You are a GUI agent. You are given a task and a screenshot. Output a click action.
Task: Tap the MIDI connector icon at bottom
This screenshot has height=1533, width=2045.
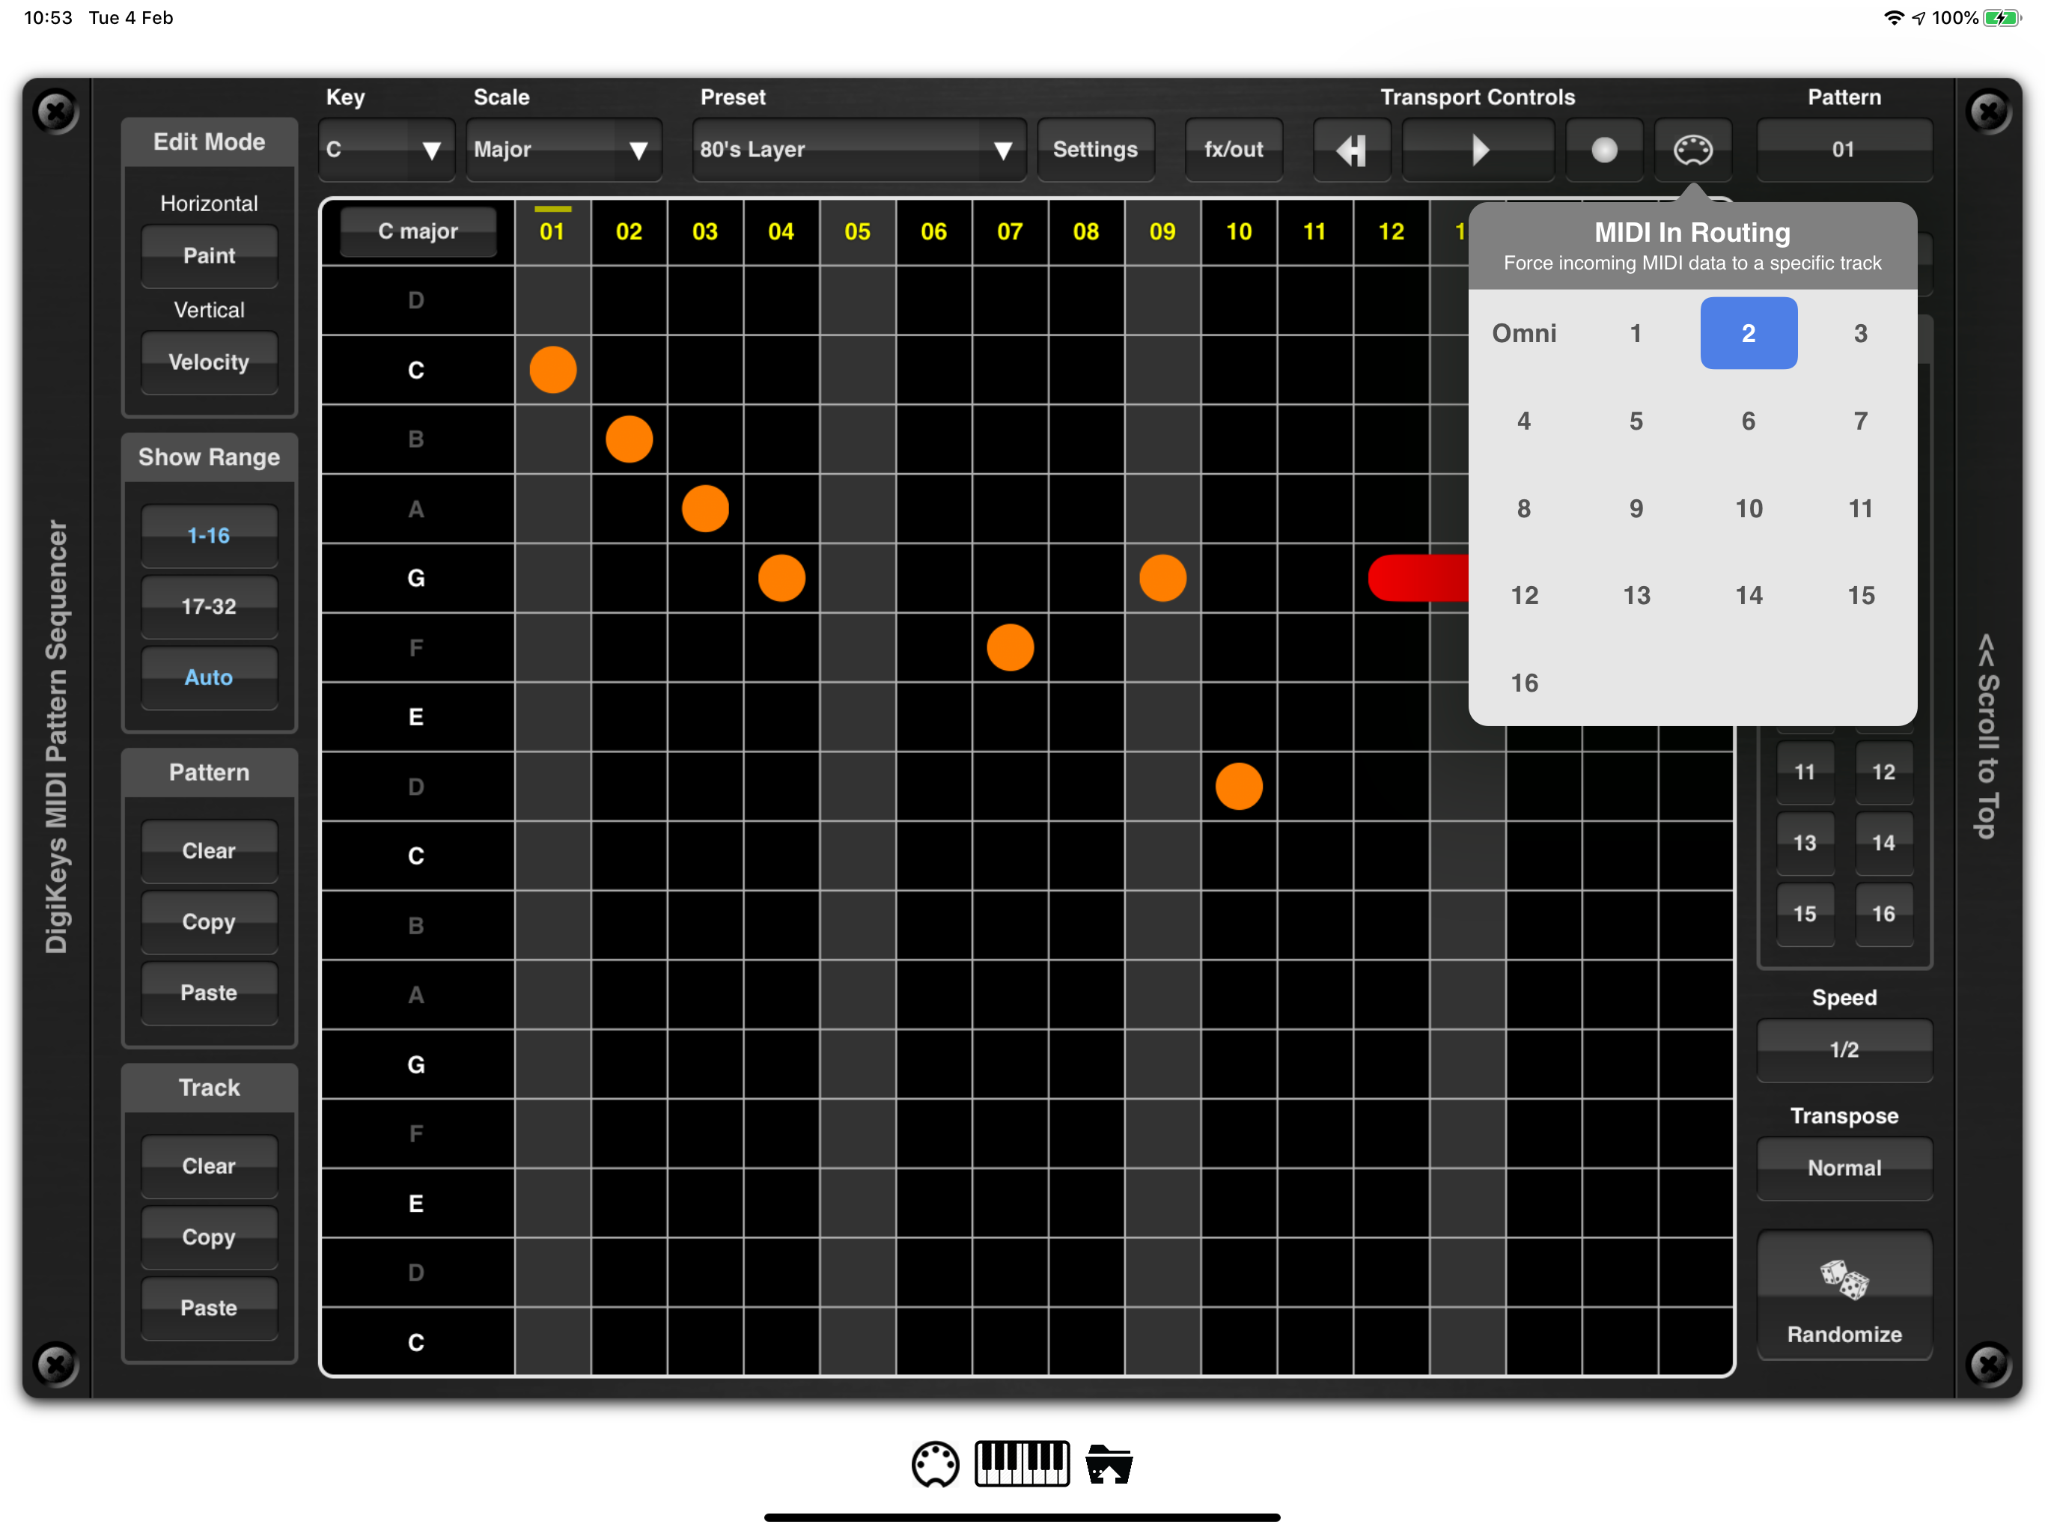coord(935,1463)
